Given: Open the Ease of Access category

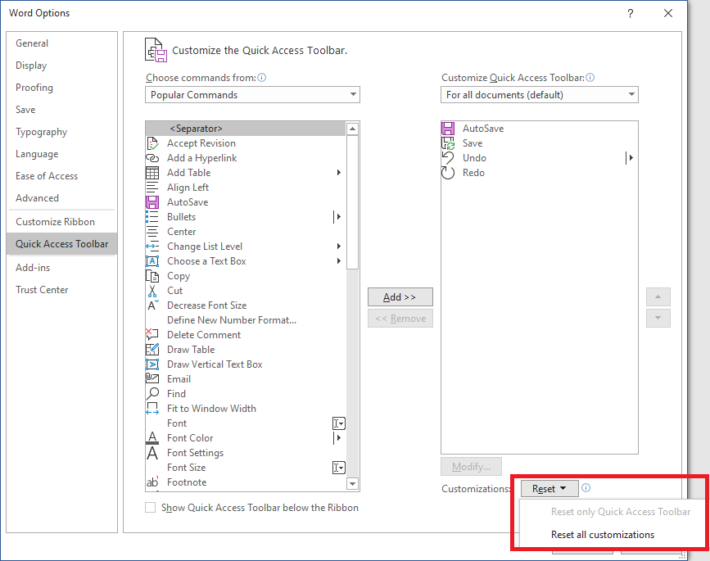Looking at the screenshot, I should (x=61, y=176).
